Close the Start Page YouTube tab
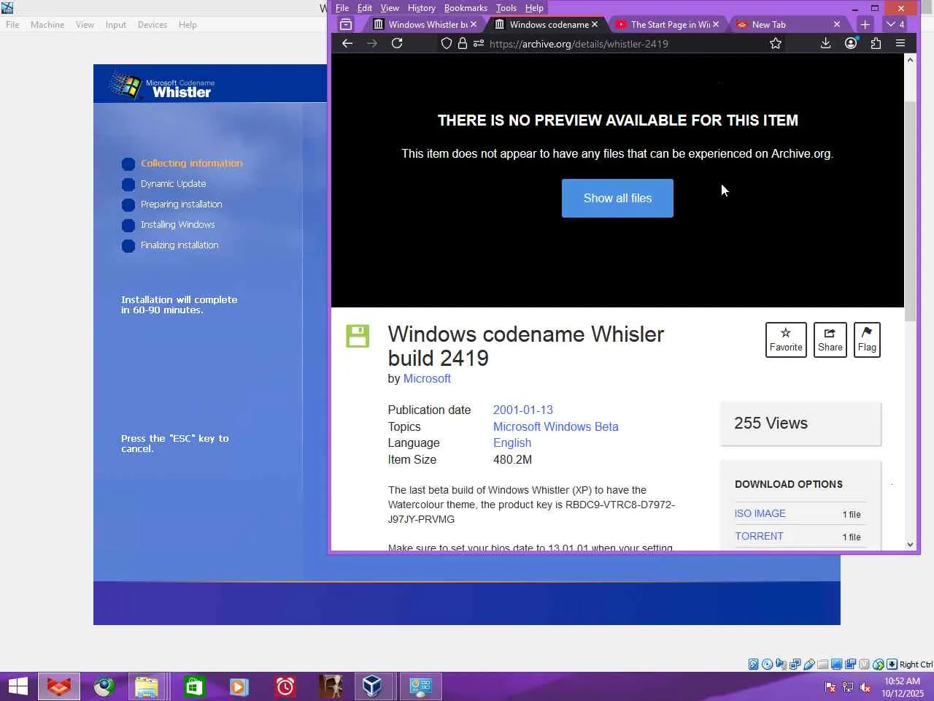 click(716, 24)
